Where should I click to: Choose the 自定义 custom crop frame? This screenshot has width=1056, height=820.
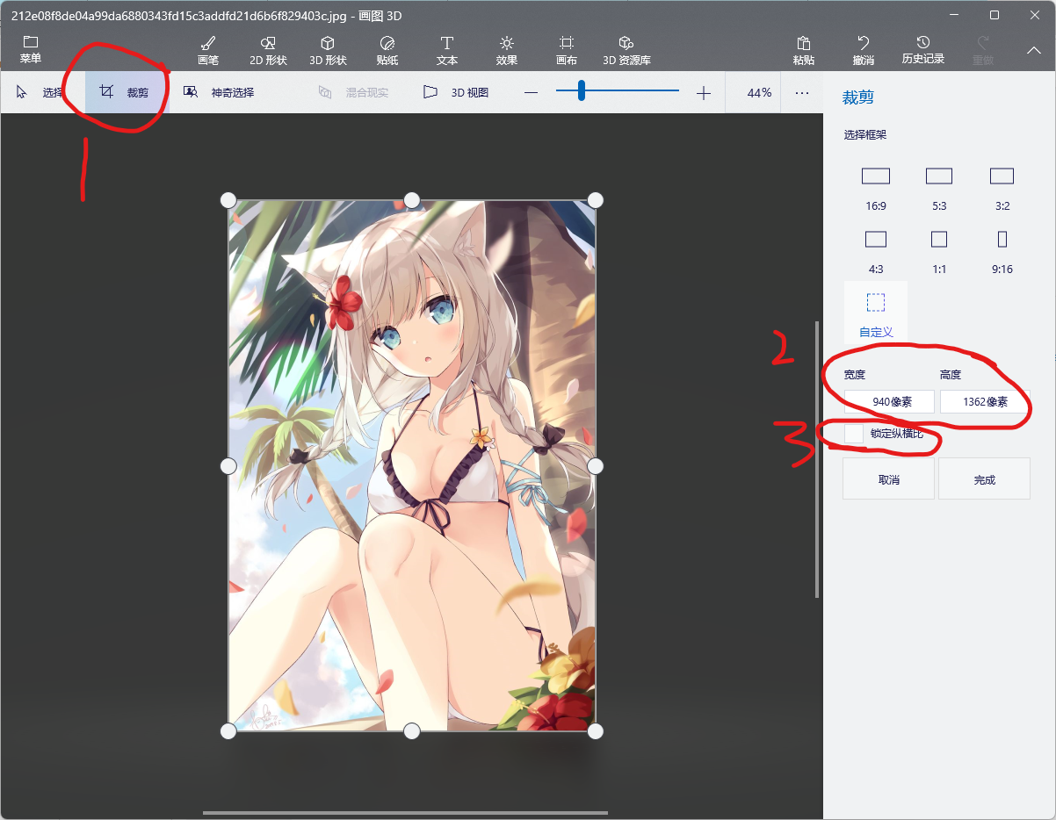pos(876,313)
